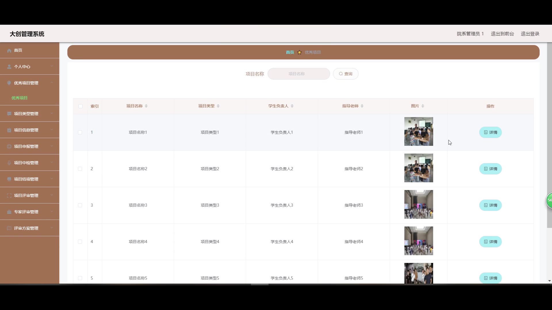Focus the 项目名称 search input field
Image resolution: width=552 pixels, height=310 pixels.
pyautogui.click(x=299, y=74)
